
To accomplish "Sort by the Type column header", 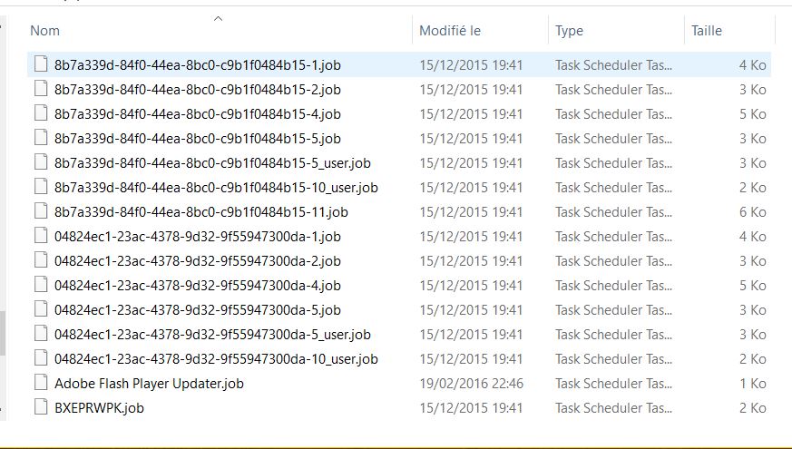I will (x=569, y=31).
